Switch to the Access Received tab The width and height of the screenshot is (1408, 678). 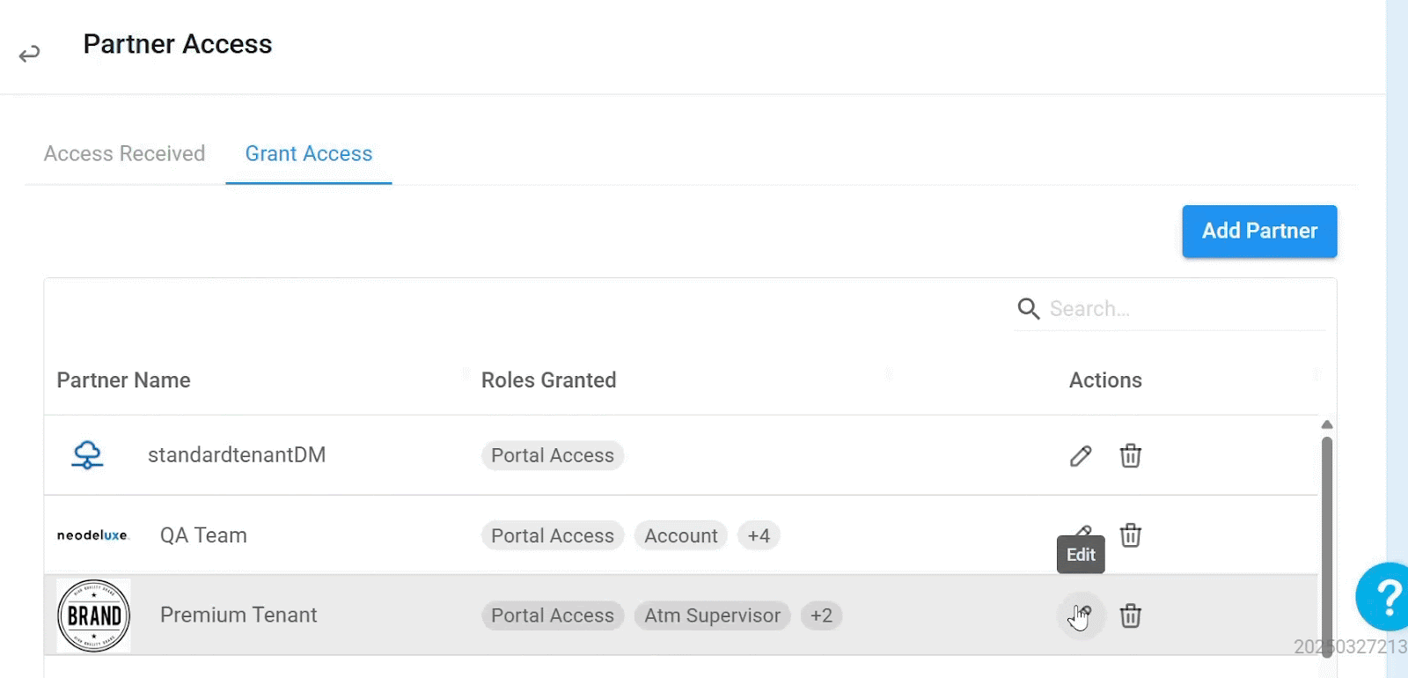124,154
